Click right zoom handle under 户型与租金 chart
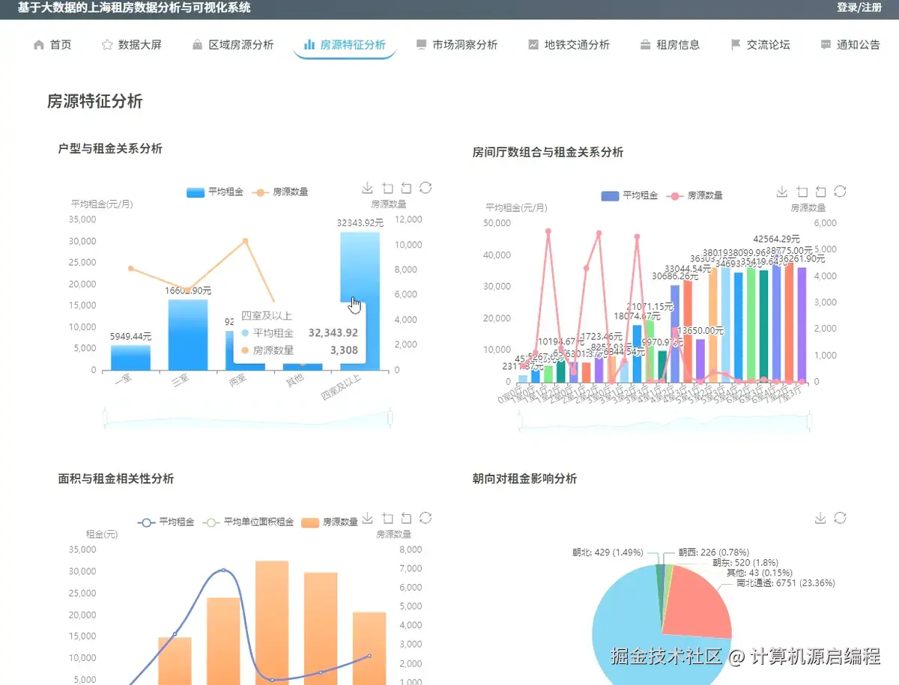The height and width of the screenshot is (685, 899). 390,417
